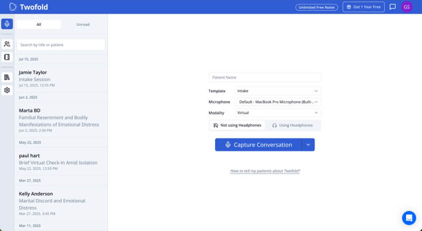Open the Template dropdown showing Intake
The width and height of the screenshot is (422, 231).
(278, 91)
